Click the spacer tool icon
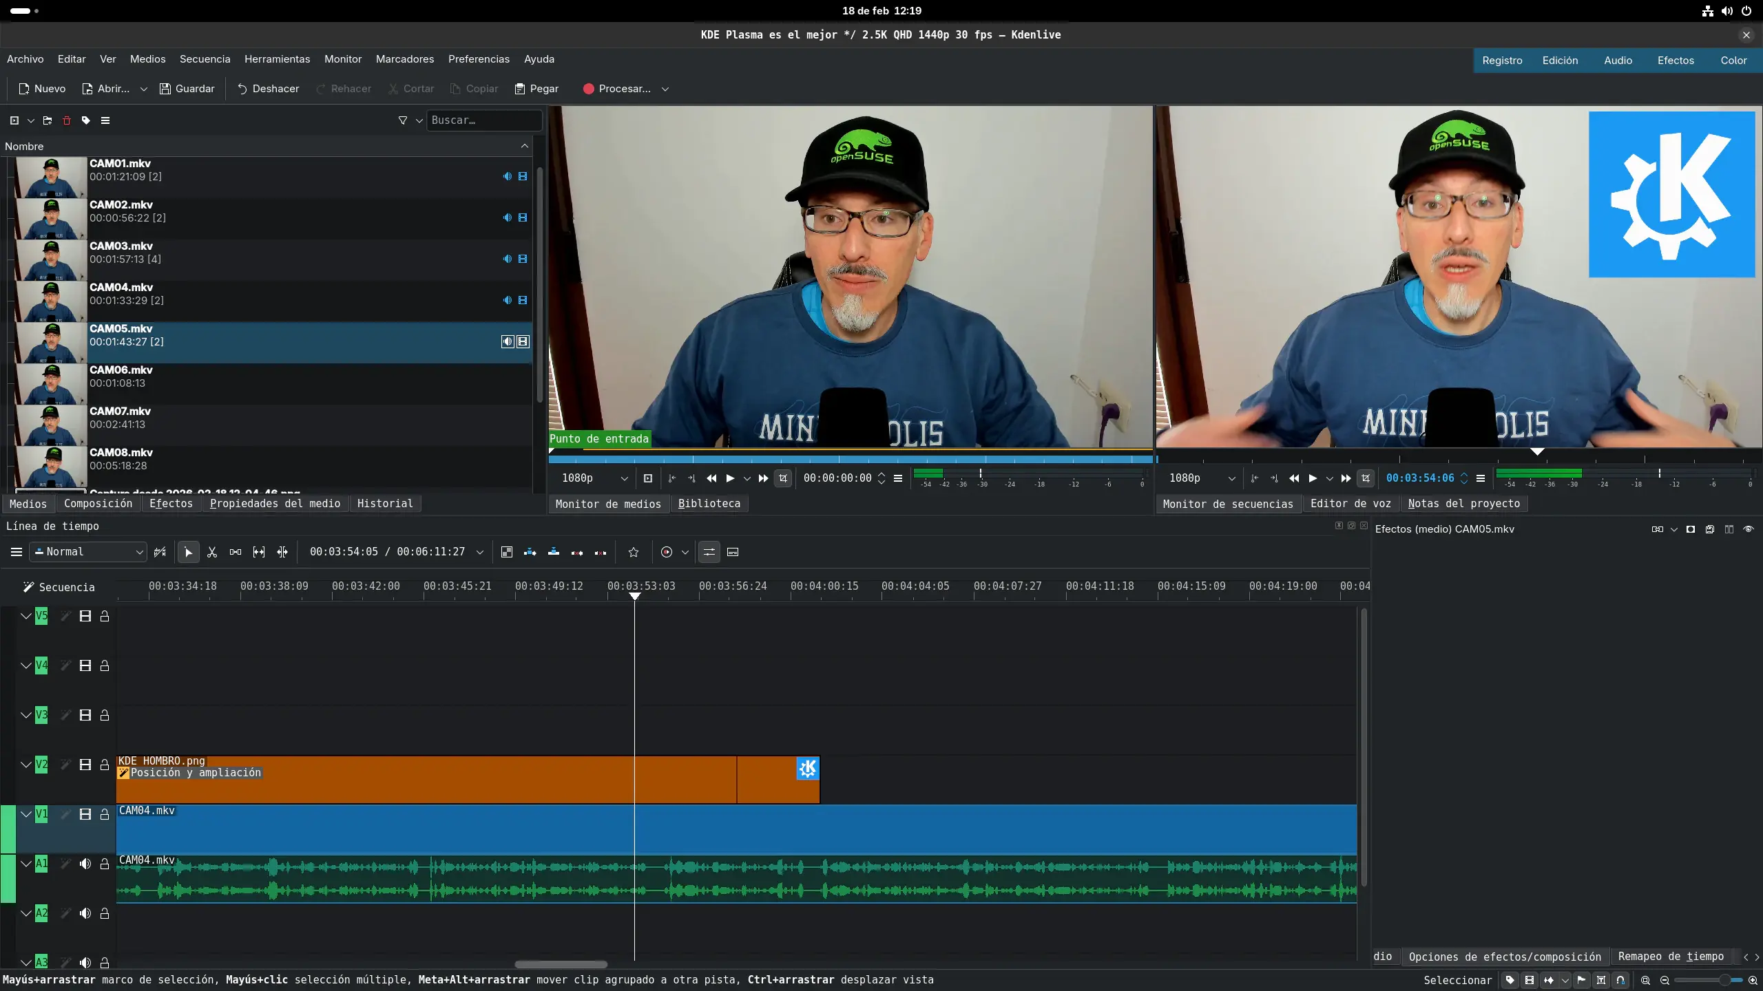This screenshot has height=991, width=1763. pyautogui.click(x=236, y=552)
